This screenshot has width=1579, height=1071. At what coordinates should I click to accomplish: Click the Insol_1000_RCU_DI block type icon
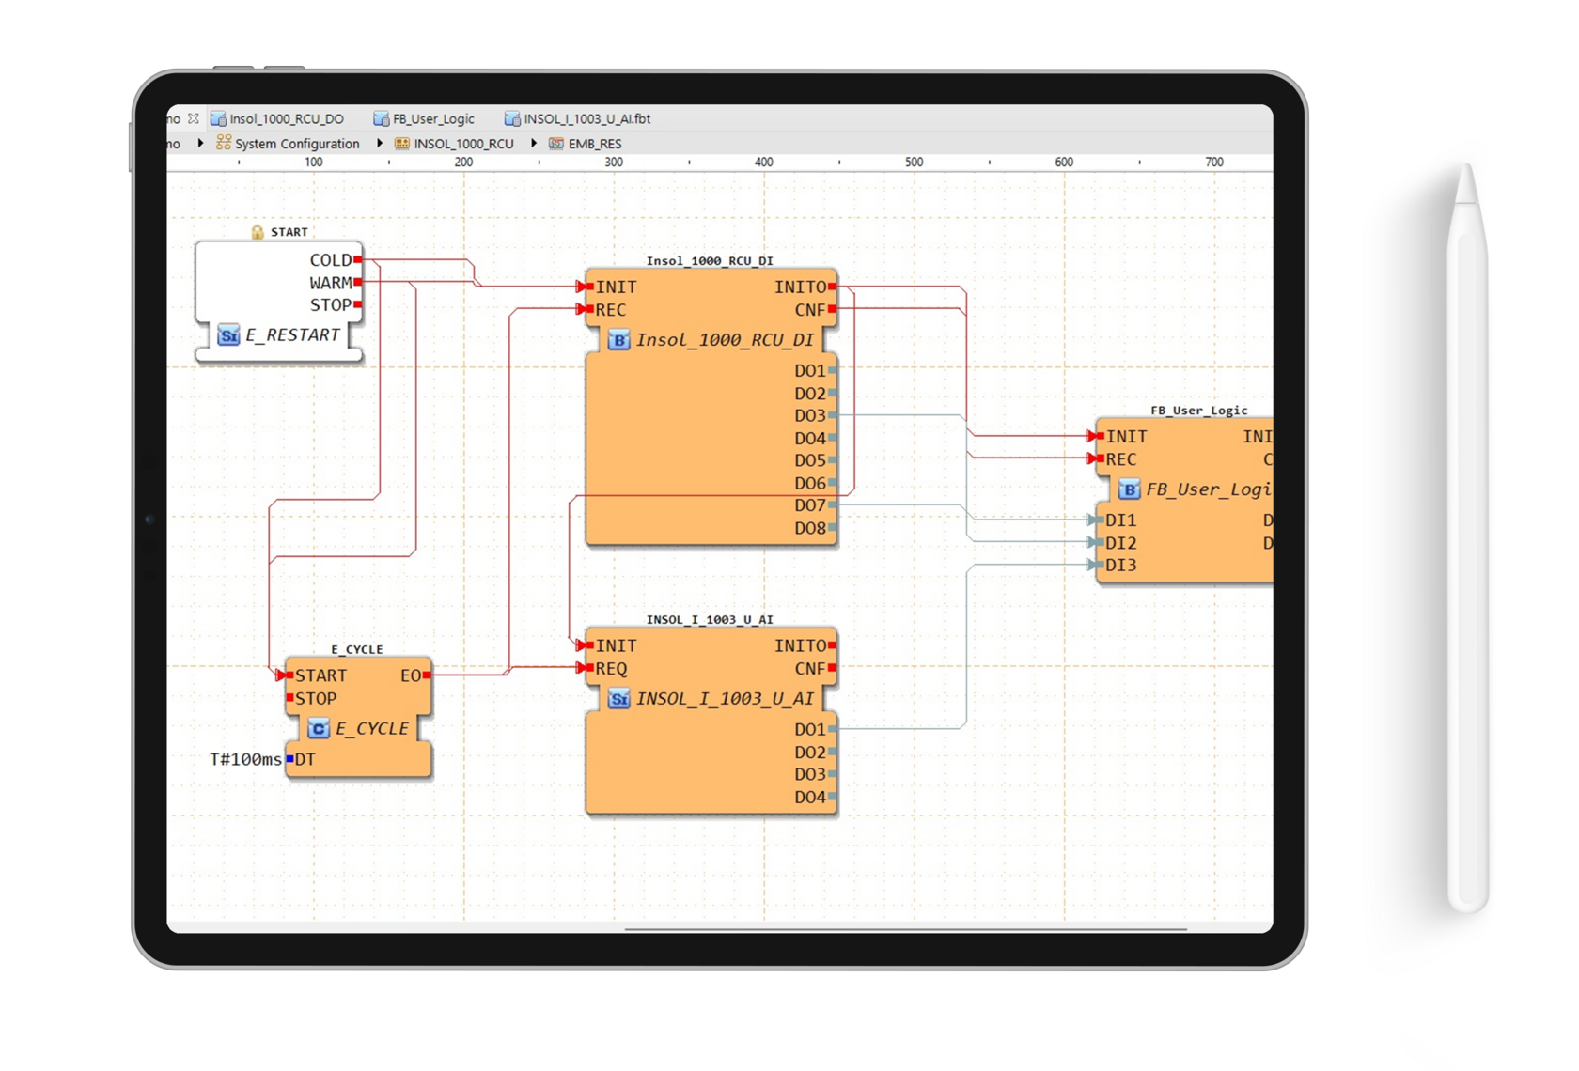[x=618, y=340]
